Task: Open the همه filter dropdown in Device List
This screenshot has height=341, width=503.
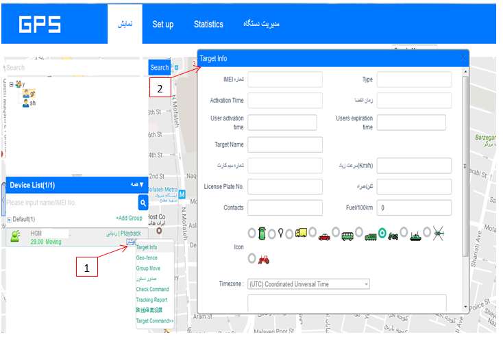Action: coord(137,185)
